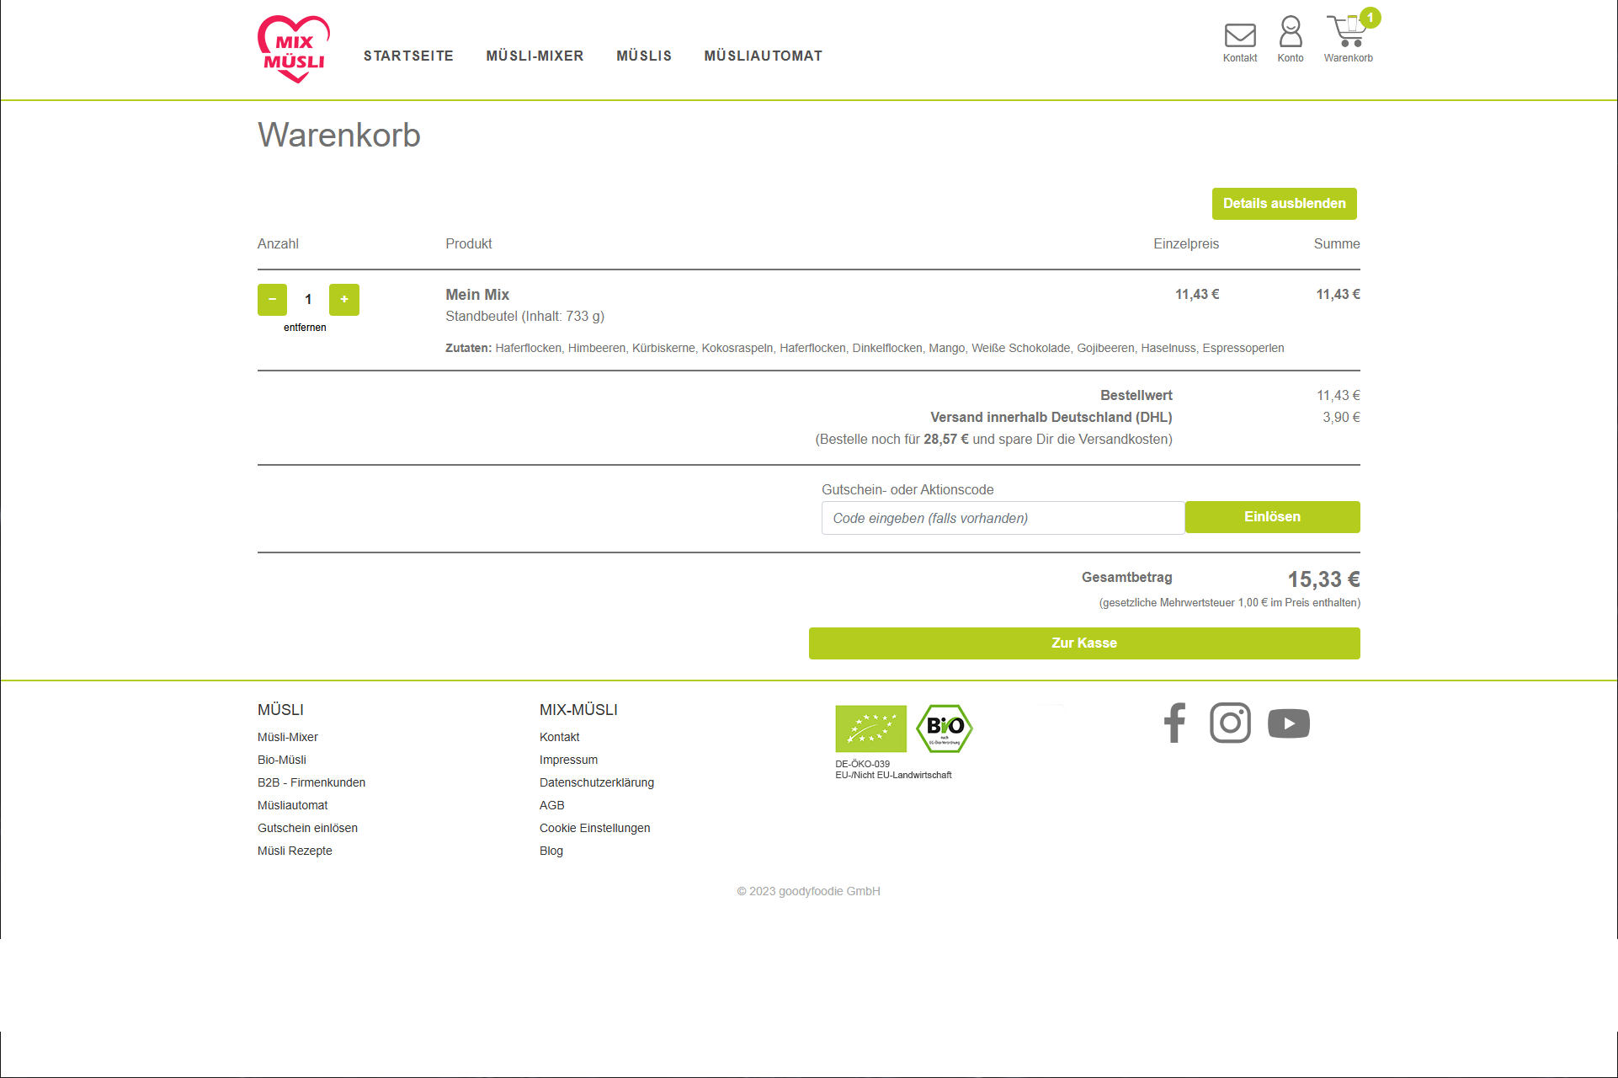Open the Konto account icon
1618x1078 pixels.
click(x=1290, y=34)
